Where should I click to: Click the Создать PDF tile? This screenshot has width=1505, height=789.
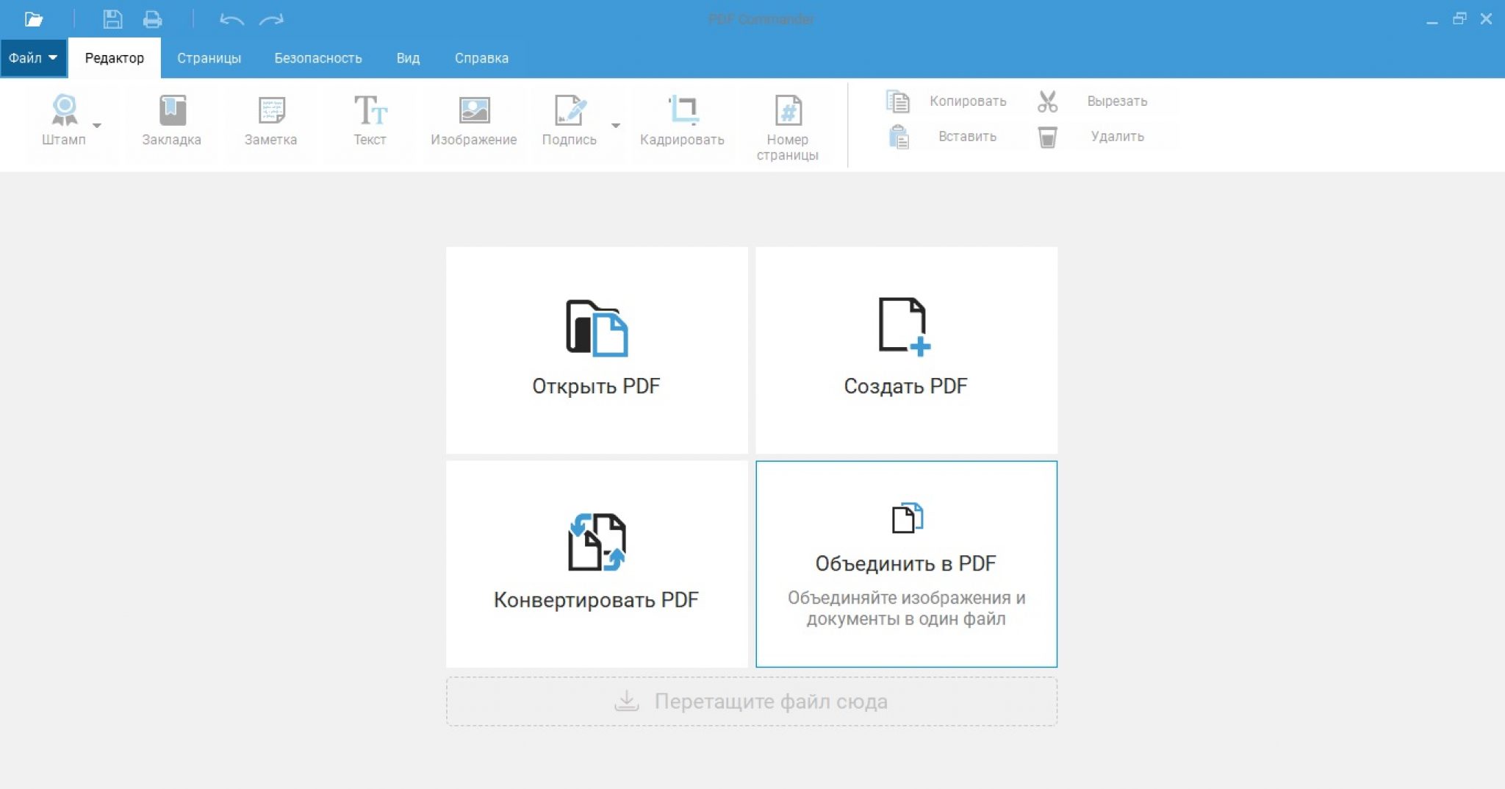[x=906, y=351]
